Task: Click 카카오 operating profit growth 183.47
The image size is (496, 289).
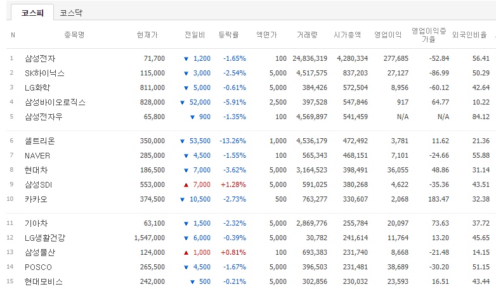Action: point(438,199)
